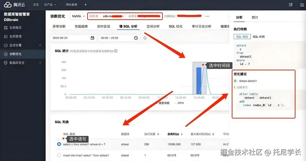306x161 pixels.
Task: Switch to 实时会话 tab
Action: pos(103,26)
